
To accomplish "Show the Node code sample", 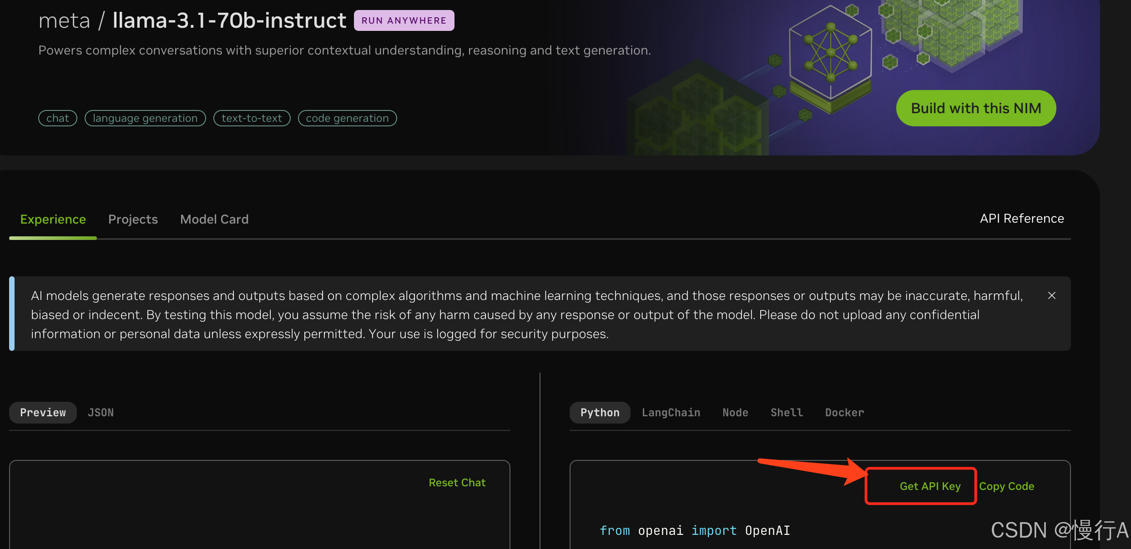I will coord(735,412).
